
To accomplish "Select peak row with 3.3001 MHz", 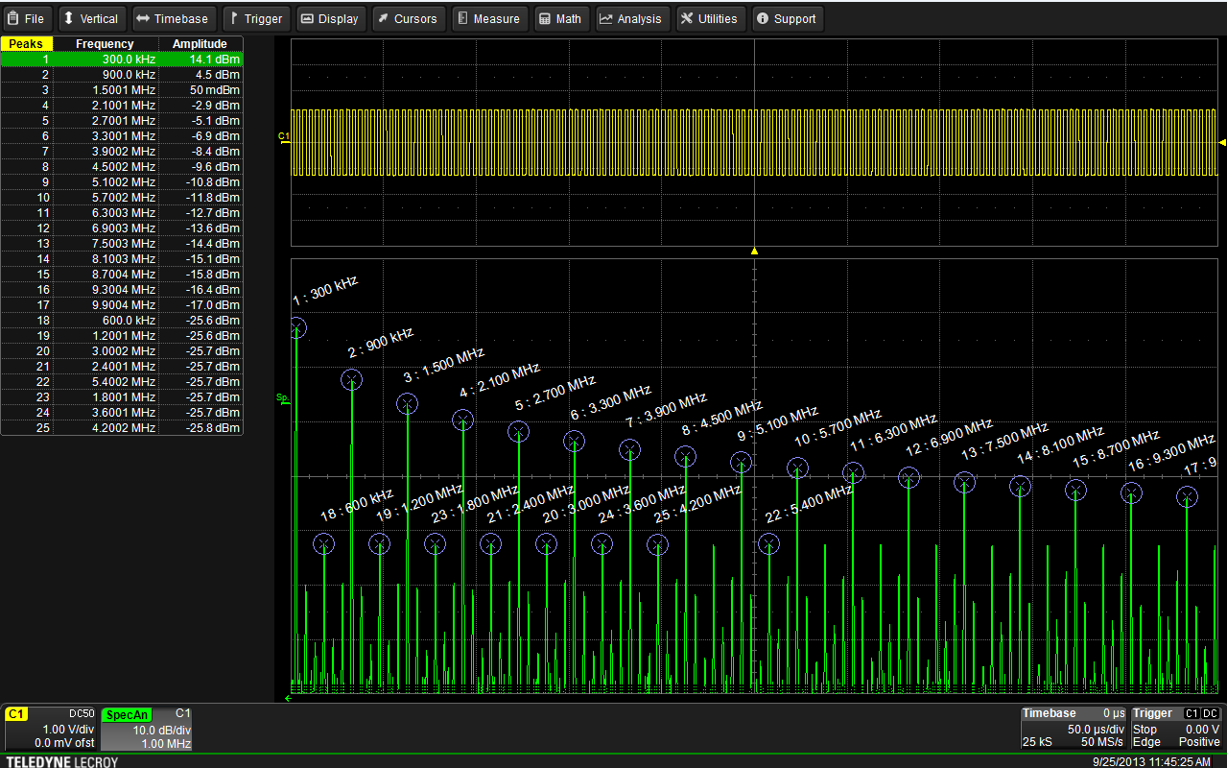I will (122, 136).
